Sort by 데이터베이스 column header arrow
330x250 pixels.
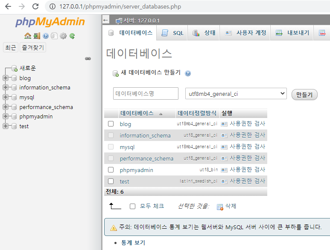(x=161, y=114)
